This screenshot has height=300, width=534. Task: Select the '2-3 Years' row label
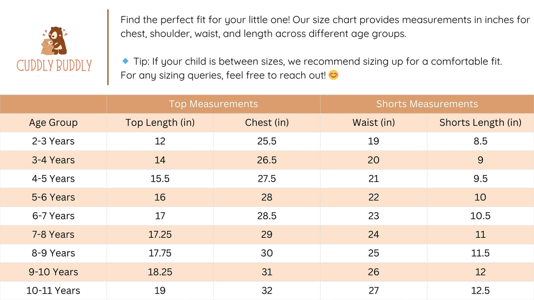pyautogui.click(x=53, y=141)
